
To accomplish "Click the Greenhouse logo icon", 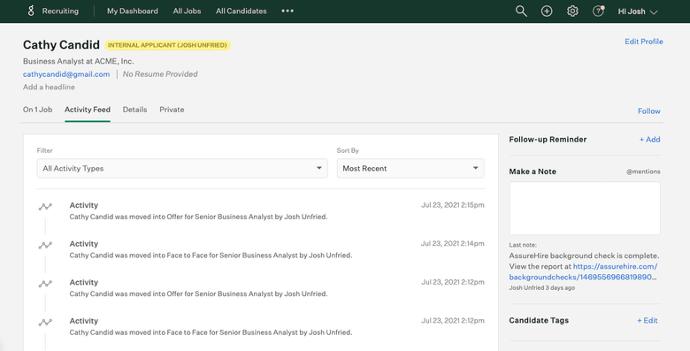I will [31, 11].
